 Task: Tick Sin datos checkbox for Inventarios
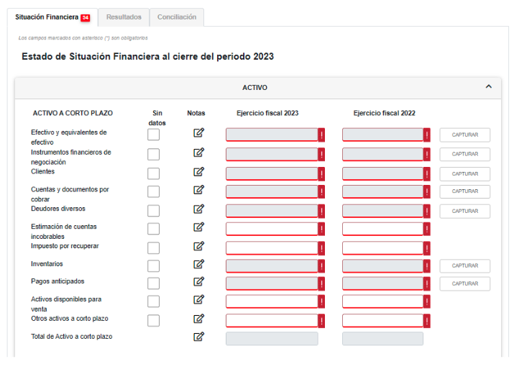153,266
